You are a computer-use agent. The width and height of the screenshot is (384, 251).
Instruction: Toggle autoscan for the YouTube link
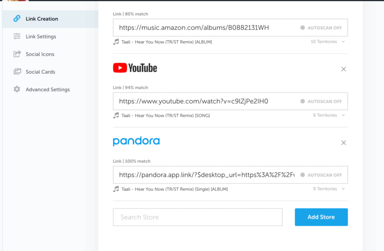point(321,101)
